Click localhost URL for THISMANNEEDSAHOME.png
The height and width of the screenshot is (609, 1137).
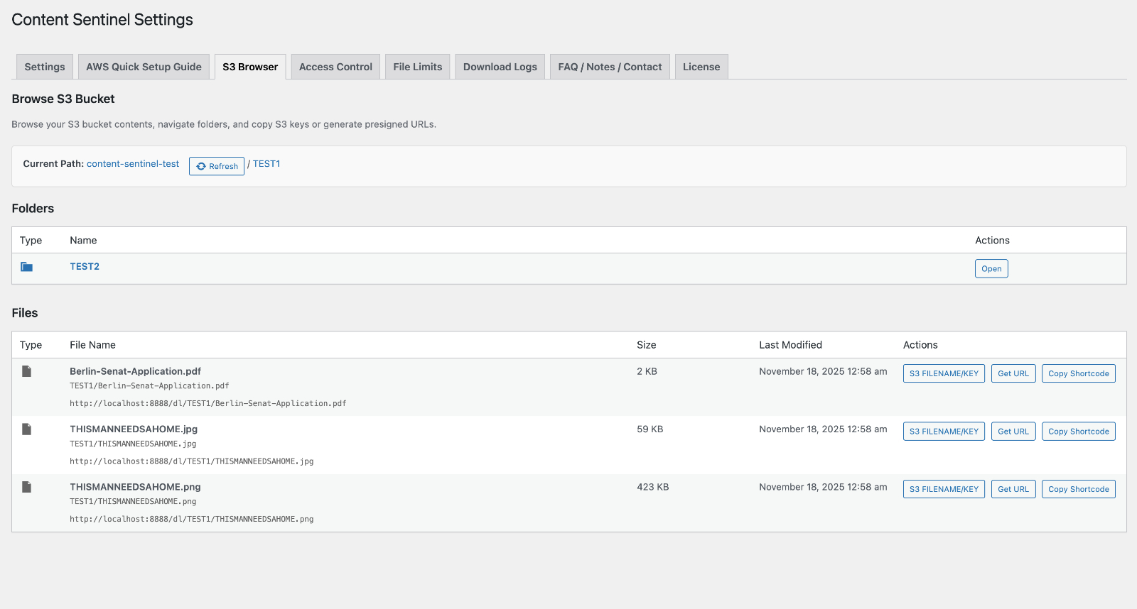pos(192,519)
